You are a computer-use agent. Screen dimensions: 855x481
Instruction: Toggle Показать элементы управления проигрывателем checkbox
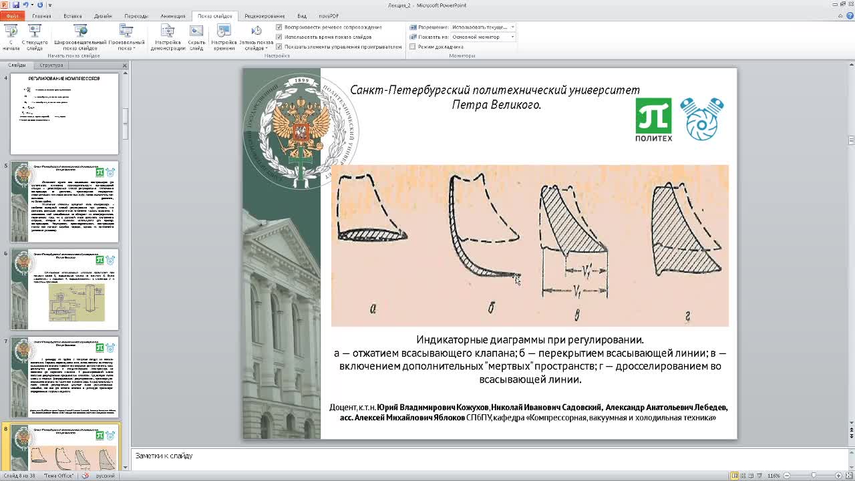(279, 47)
